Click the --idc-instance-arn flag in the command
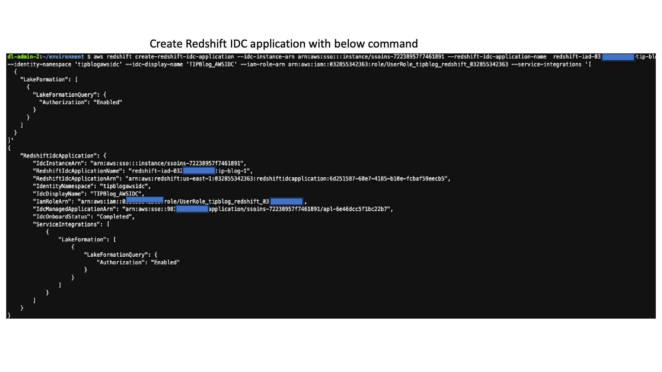The image size is (662, 372). click(265, 56)
